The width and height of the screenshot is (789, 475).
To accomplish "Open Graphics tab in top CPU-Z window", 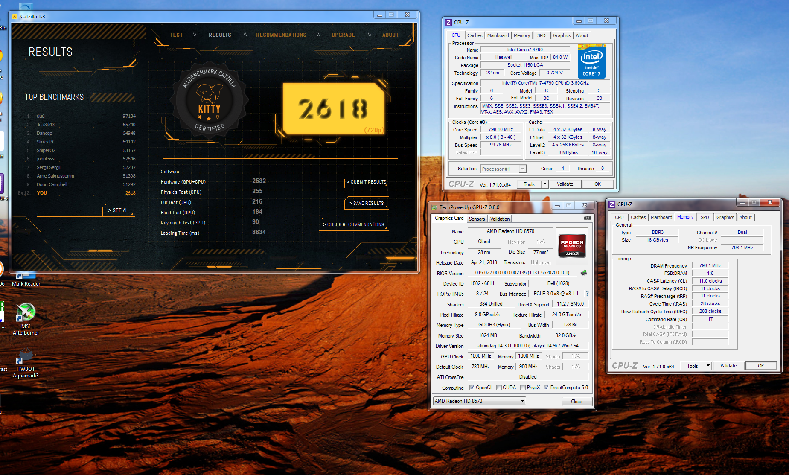I will 562,35.
